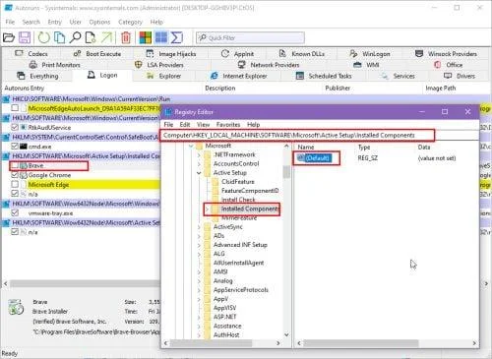Open the Known DLLs tab
492x359 pixels.
coord(302,54)
